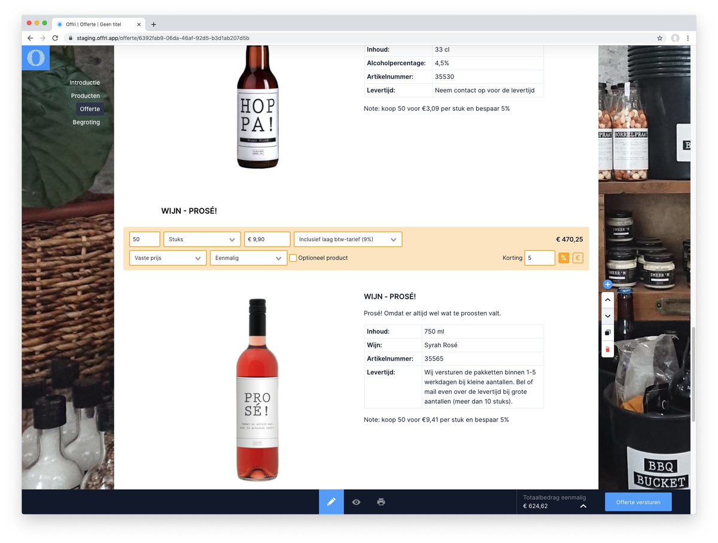Open the Eenmalig frequency dropdown

[x=248, y=258]
